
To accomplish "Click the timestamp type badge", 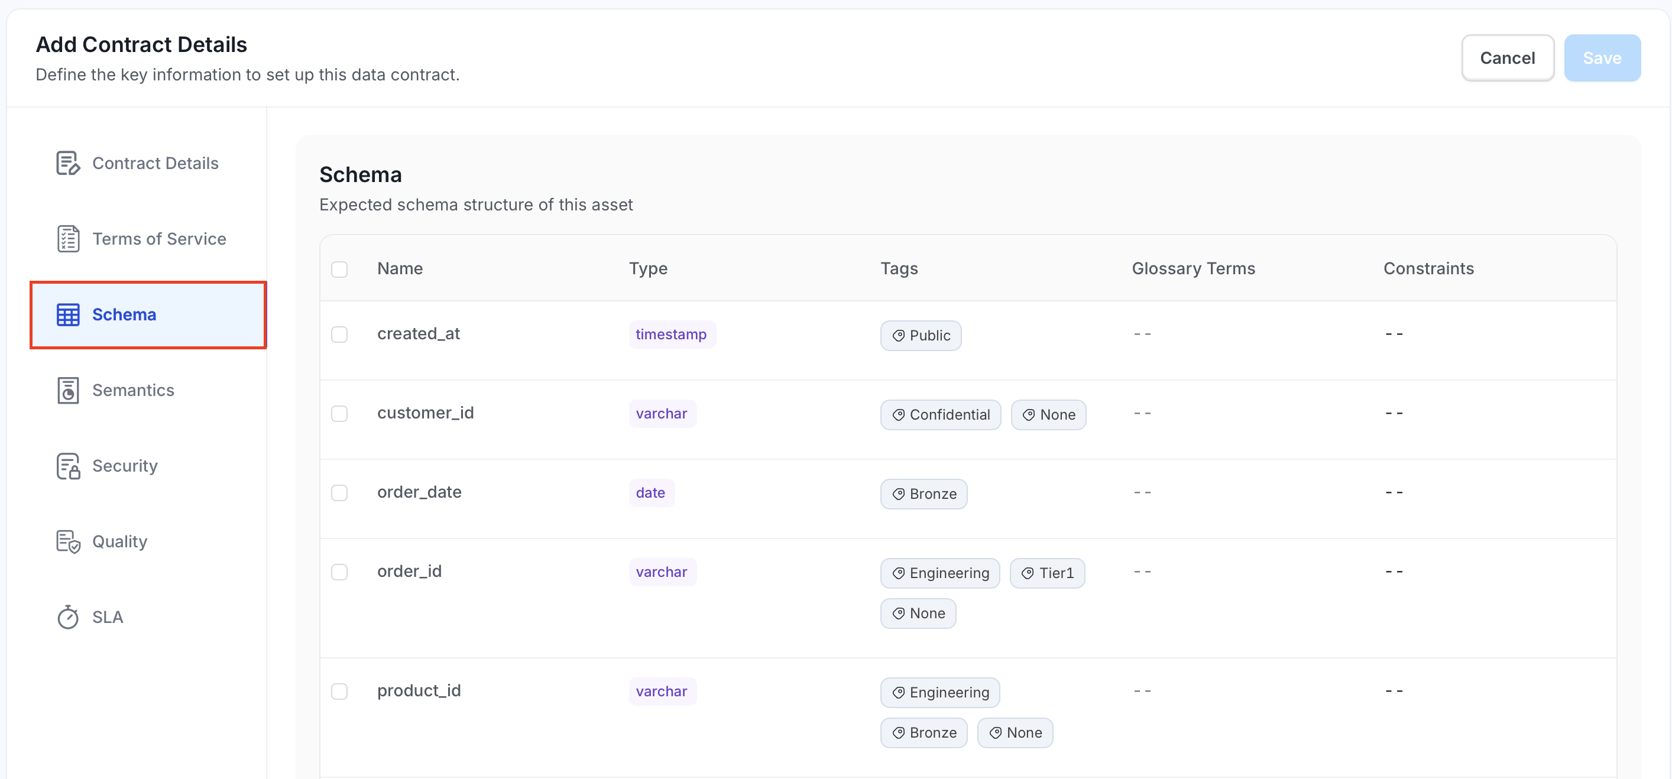I will [x=671, y=334].
